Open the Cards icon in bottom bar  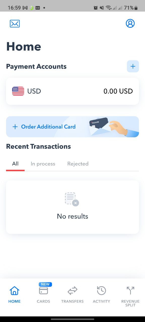pyautogui.click(x=44, y=291)
